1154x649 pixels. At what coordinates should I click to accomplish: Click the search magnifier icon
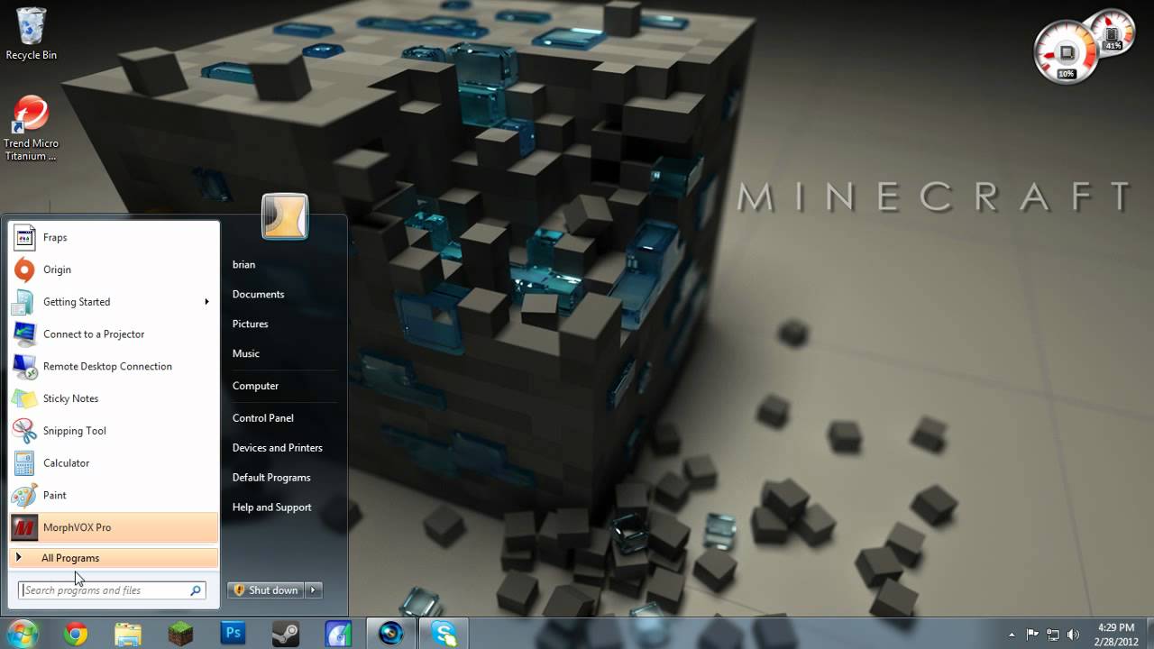pos(195,590)
